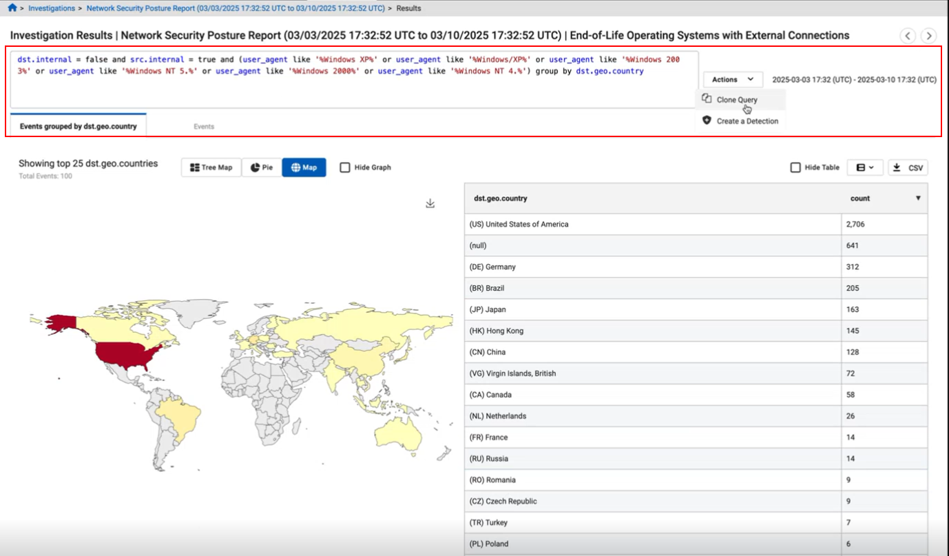Toggle the Hide Graph checkbox
Viewport: 949px width, 556px height.
coord(345,167)
